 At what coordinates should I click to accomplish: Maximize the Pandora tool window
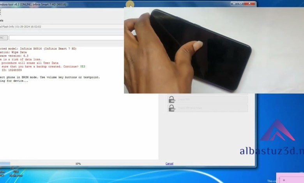(240, 3)
